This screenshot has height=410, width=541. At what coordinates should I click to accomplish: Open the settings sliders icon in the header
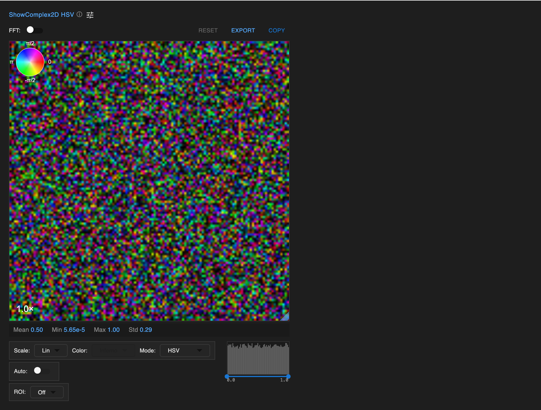click(90, 15)
